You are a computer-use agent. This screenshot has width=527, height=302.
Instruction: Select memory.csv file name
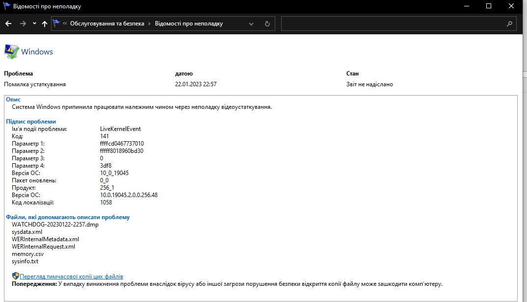pyautogui.click(x=27, y=254)
